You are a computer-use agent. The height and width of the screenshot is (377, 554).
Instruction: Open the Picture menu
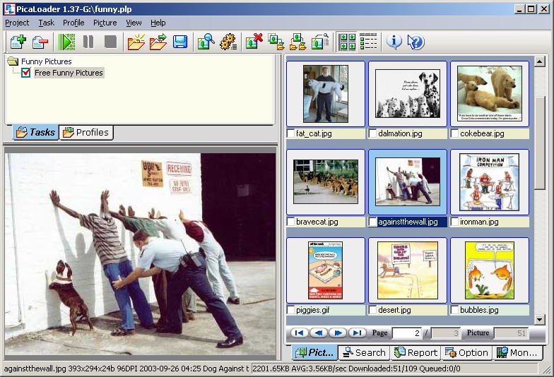point(105,23)
